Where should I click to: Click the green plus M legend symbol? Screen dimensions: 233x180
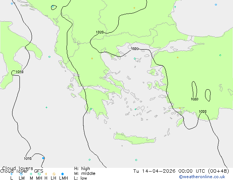click(x=31, y=174)
